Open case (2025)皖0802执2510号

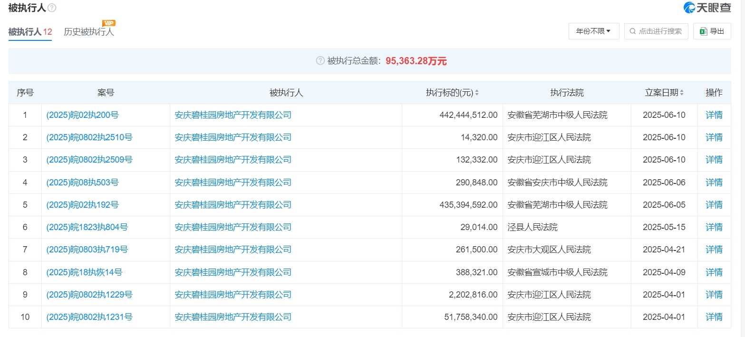pos(89,137)
